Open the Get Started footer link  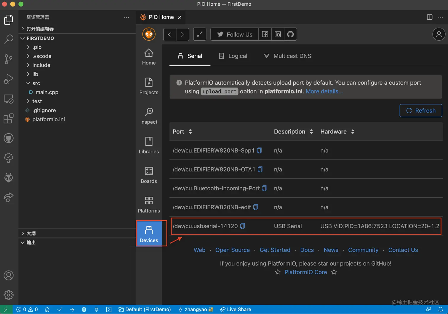(x=275, y=250)
